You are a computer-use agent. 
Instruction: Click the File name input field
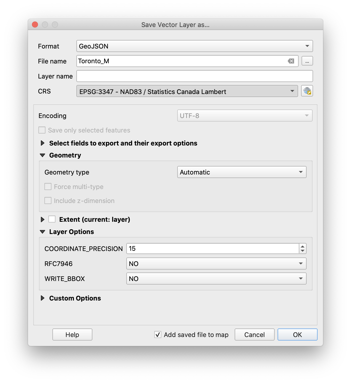pyautogui.click(x=187, y=61)
